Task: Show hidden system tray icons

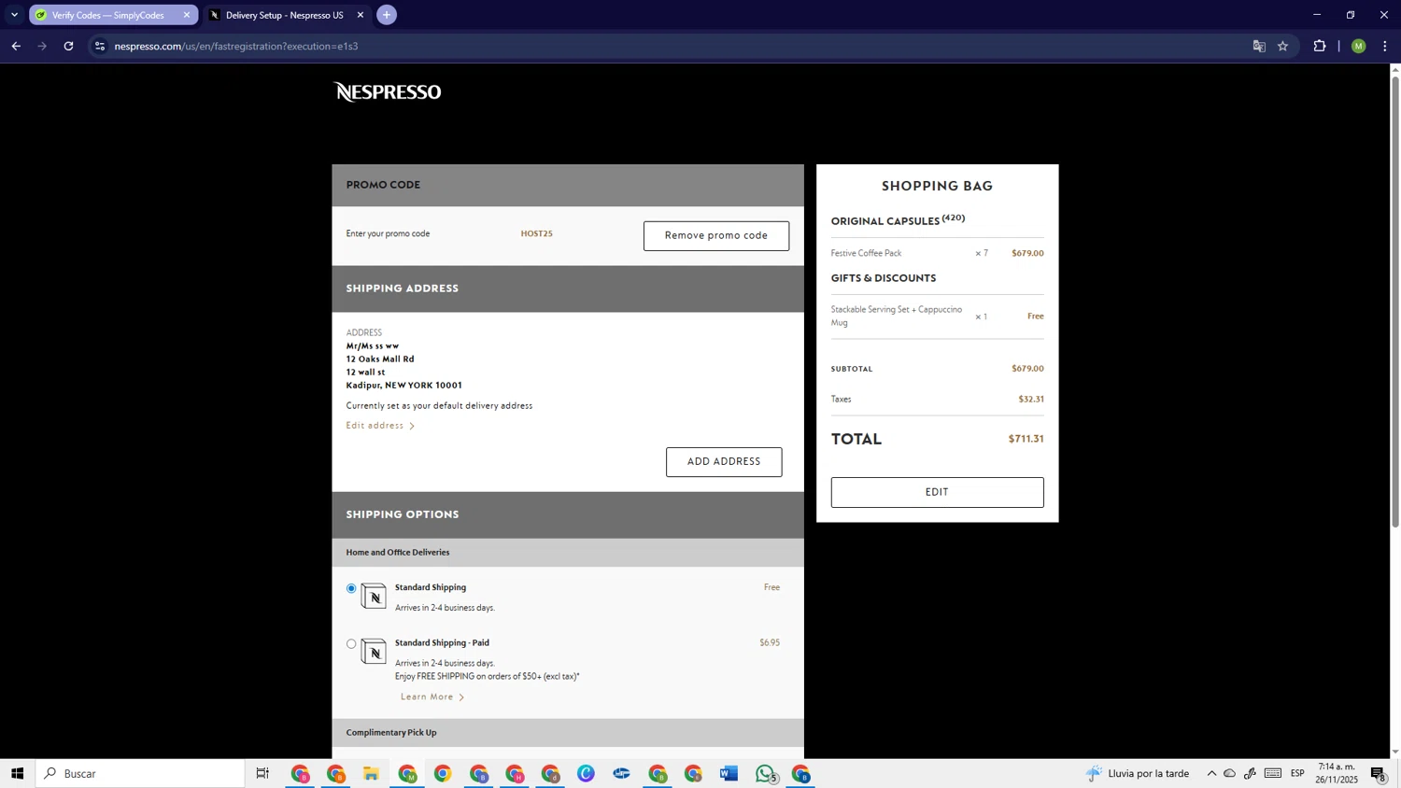Action: click(x=1211, y=773)
